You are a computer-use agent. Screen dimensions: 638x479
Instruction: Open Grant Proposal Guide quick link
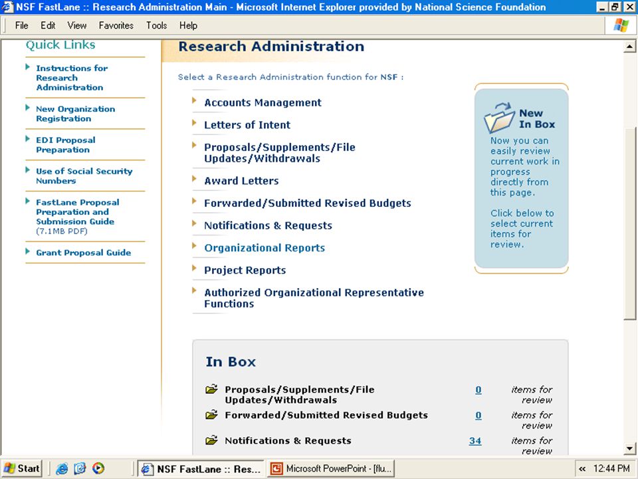point(84,253)
